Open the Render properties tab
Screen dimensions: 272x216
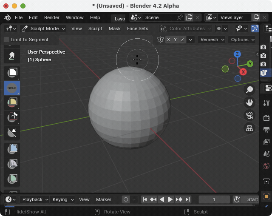pos(266,118)
